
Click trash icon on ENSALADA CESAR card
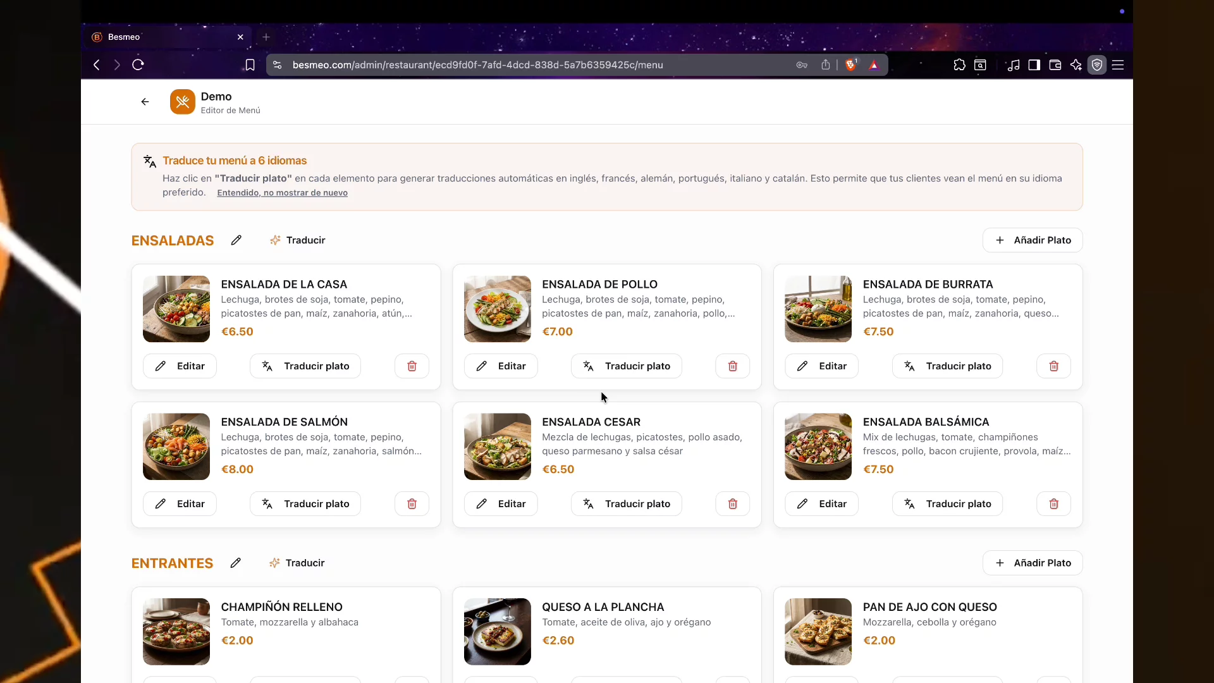pos(733,504)
